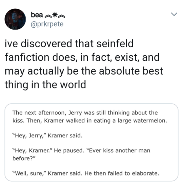Image resolution: width=183 pixels, height=187 pixels.
Task: Click the "Hey, Kramer." He paused line
Action: click(48, 151)
